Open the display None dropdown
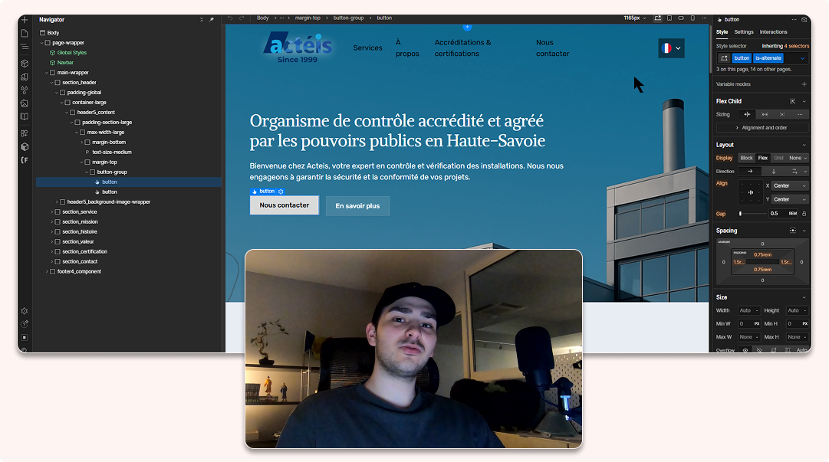Viewport: 829px width, 462px height. 798,158
